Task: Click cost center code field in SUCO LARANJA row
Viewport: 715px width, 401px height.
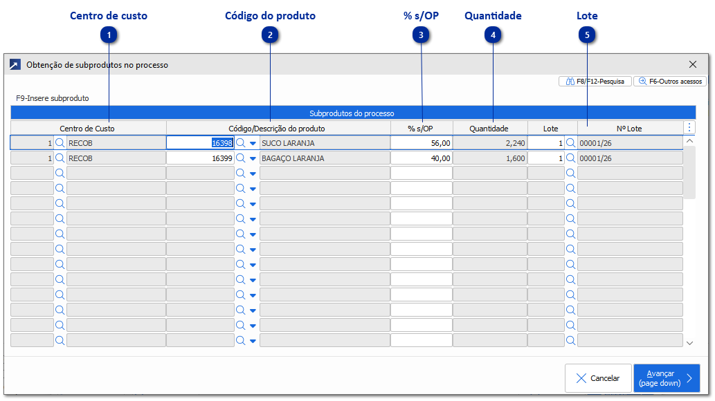Action: (32, 143)
